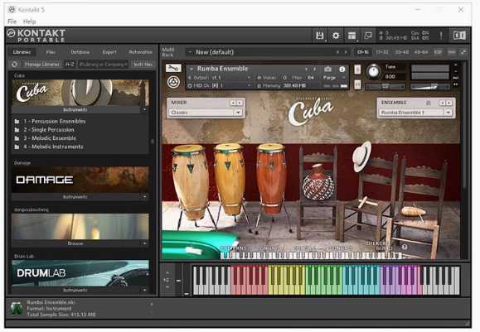Open the Files save/load disk icon
480x332 pixels.
[x=320, y=36]
